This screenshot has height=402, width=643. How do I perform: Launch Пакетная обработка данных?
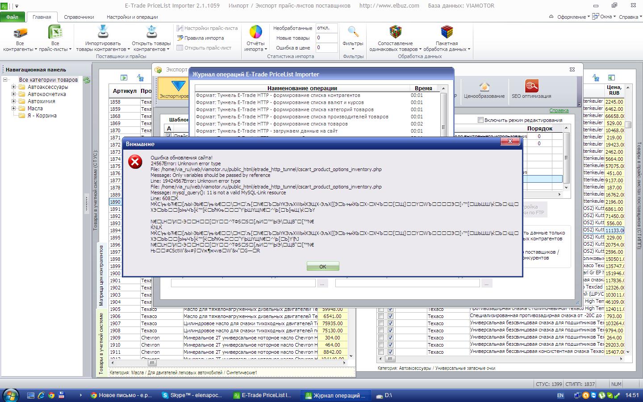click(x=447, y=39)
